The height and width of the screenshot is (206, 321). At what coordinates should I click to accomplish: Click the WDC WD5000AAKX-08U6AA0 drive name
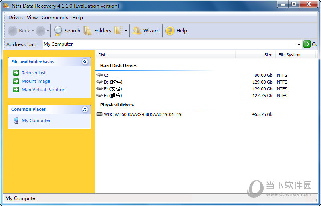143,114
